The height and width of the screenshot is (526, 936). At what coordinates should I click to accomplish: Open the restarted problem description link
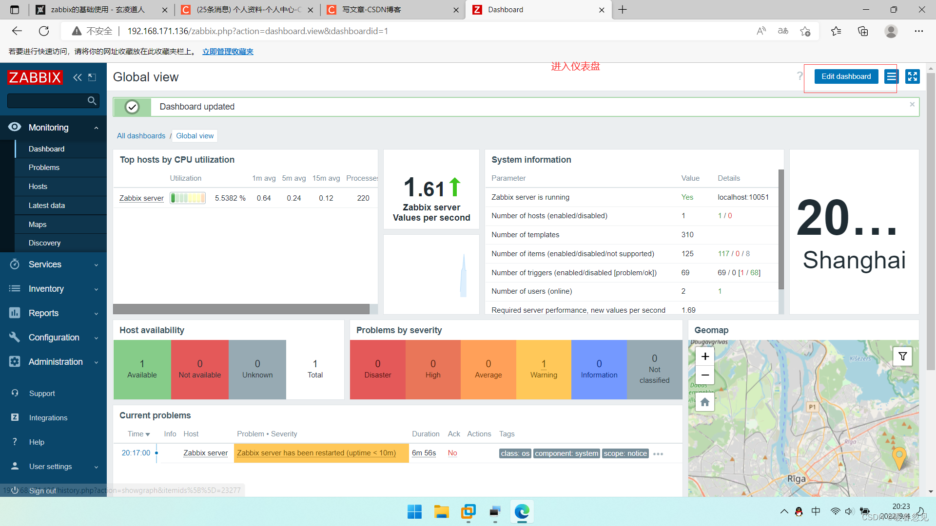coord(316,453)
